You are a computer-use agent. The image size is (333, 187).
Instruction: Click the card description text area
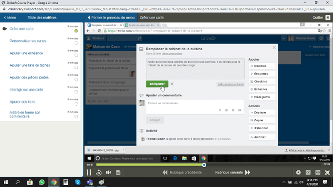195,69
